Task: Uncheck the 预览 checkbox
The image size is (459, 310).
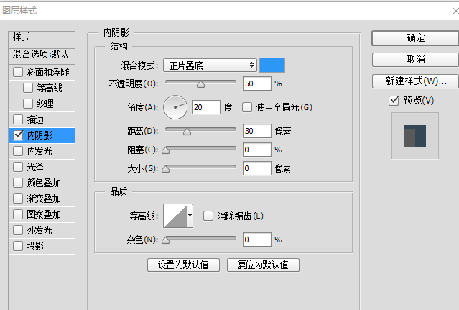Action: 394,101
